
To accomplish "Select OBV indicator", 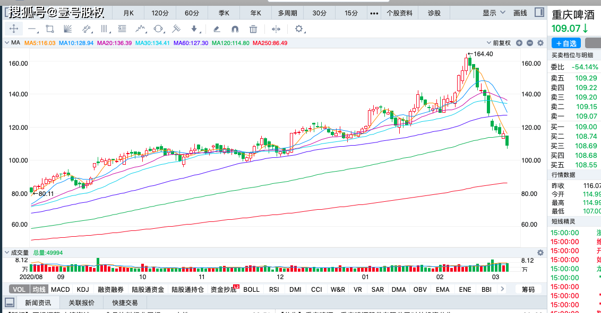I will 420,289.
